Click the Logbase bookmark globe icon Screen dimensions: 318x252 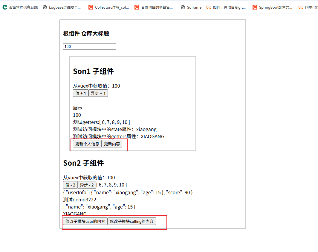point(45,7)
